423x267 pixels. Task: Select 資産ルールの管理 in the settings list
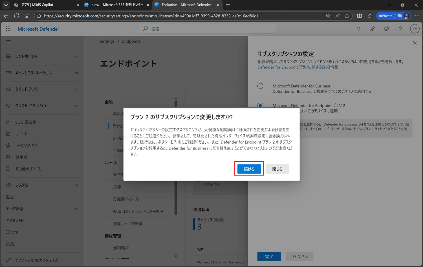pyautogui.click(x=127, y=224)
